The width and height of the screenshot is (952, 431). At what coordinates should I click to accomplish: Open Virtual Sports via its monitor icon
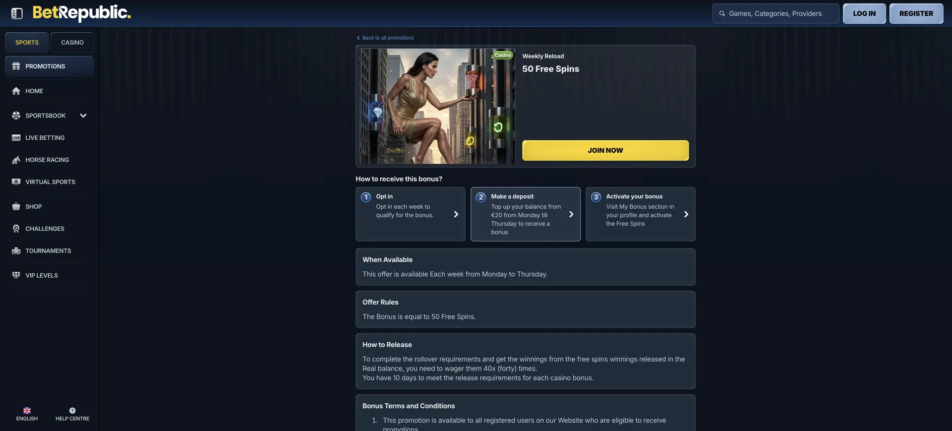pyautogui.click(x=16, y=182)
